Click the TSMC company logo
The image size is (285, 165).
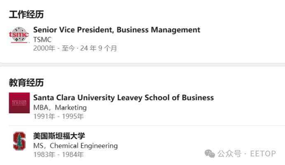19,35
